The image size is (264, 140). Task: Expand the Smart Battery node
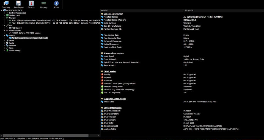5,51
